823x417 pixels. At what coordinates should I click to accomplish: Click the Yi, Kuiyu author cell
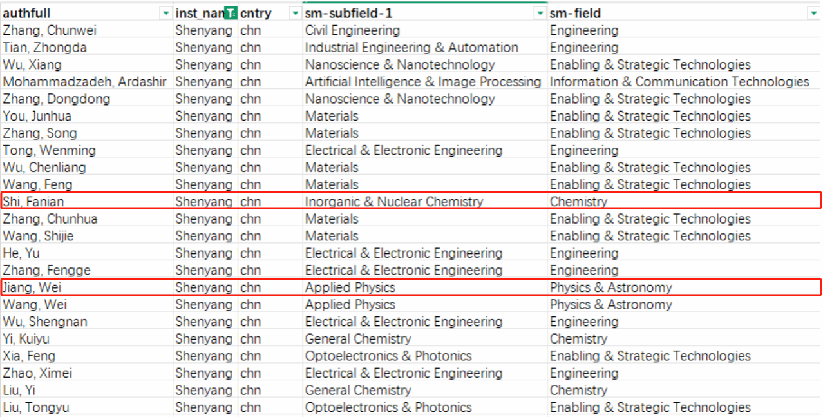click(x=26, y=339)
